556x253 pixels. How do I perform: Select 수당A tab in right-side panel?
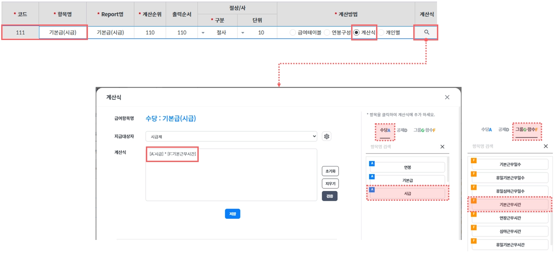(486, 129)
